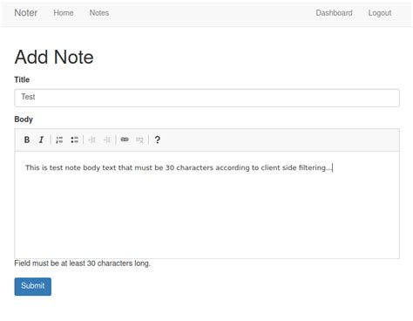Insert a bulleted list in the body
Viewport: 413px width, 321px height.
pos(74,140)
